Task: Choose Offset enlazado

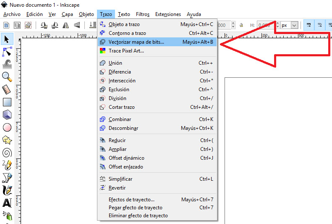Action: tap(157, 167)
